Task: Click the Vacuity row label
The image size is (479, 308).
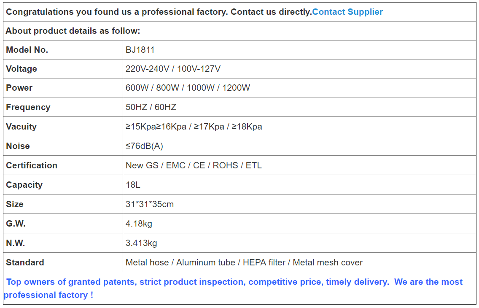Action: (x=22, y=127)
